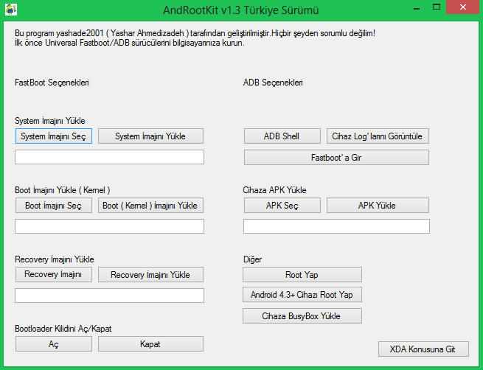Focus the APK path text field
The height and width of the screenshot is (370, 483).
336,226
